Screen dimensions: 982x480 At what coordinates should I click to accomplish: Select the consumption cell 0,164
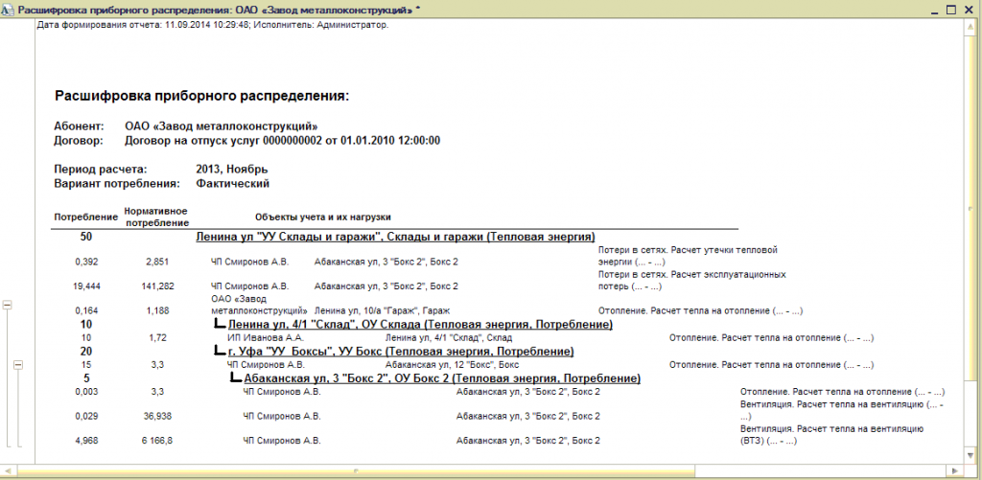[x=86, y=310]
